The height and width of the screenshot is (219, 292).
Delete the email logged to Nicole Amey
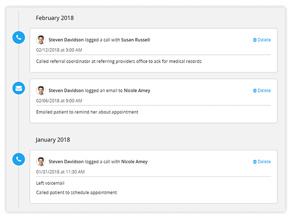(262, 91)
